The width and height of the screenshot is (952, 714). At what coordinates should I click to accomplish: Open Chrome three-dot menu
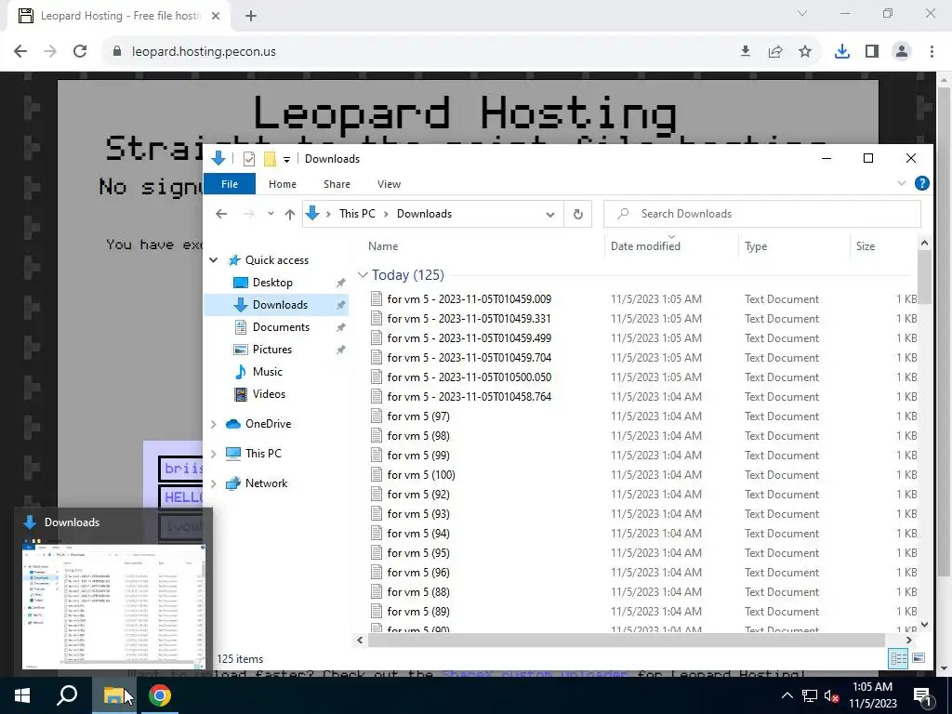tap(932, 52)
